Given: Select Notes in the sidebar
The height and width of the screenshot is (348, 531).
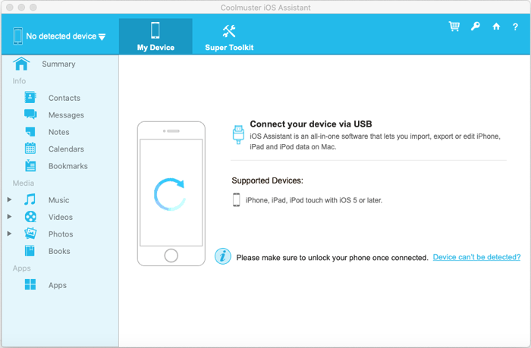Looking at the screenshot, I should 59,132.
